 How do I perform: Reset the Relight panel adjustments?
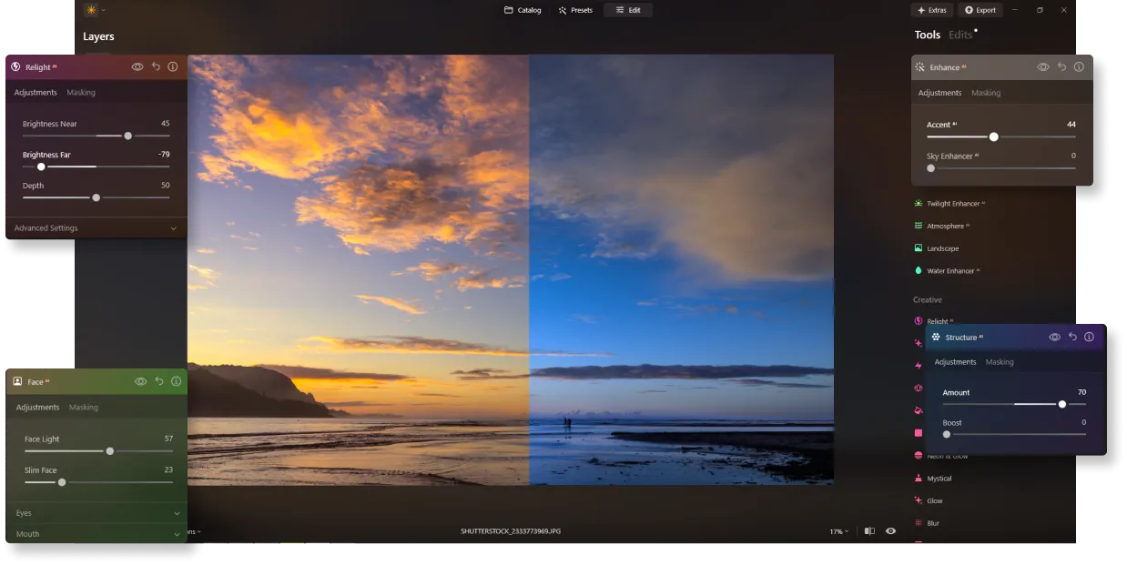coord(156,66)
